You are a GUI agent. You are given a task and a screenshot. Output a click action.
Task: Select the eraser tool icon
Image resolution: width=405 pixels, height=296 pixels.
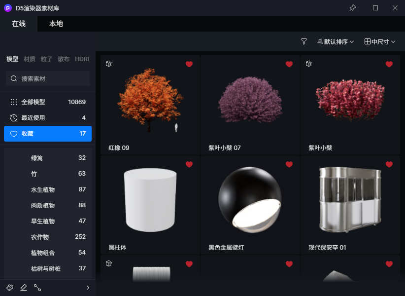(x=24, y=288)
